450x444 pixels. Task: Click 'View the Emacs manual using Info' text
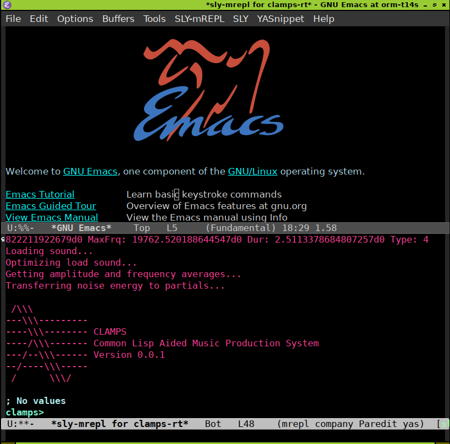(x=207, y=217)
